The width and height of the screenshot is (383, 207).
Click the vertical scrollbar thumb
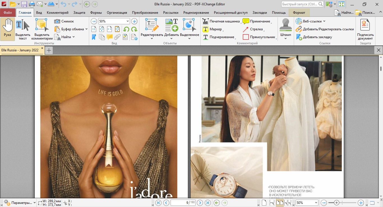click(381, 69)
